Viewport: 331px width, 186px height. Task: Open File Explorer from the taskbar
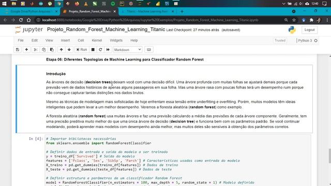click(x=14, y=4)
